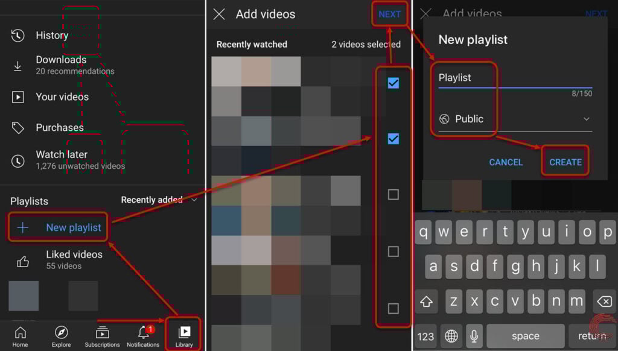The height and width of the screenshot is (351, 618).
Task: Uncheck the first selected video checkbox
Action: coord(393,83)
